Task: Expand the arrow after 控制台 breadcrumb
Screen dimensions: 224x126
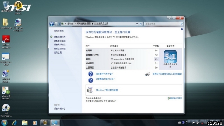Action: click(x=75, y=24)
